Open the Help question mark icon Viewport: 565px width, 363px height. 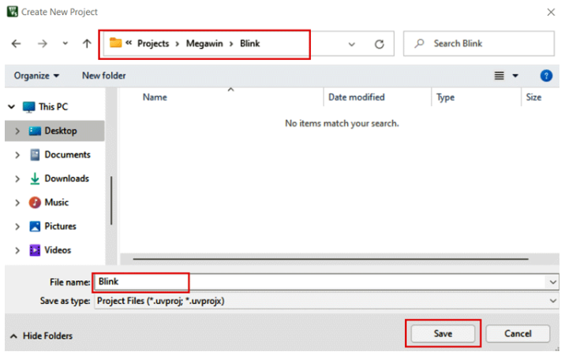click(x=545, y=76)
